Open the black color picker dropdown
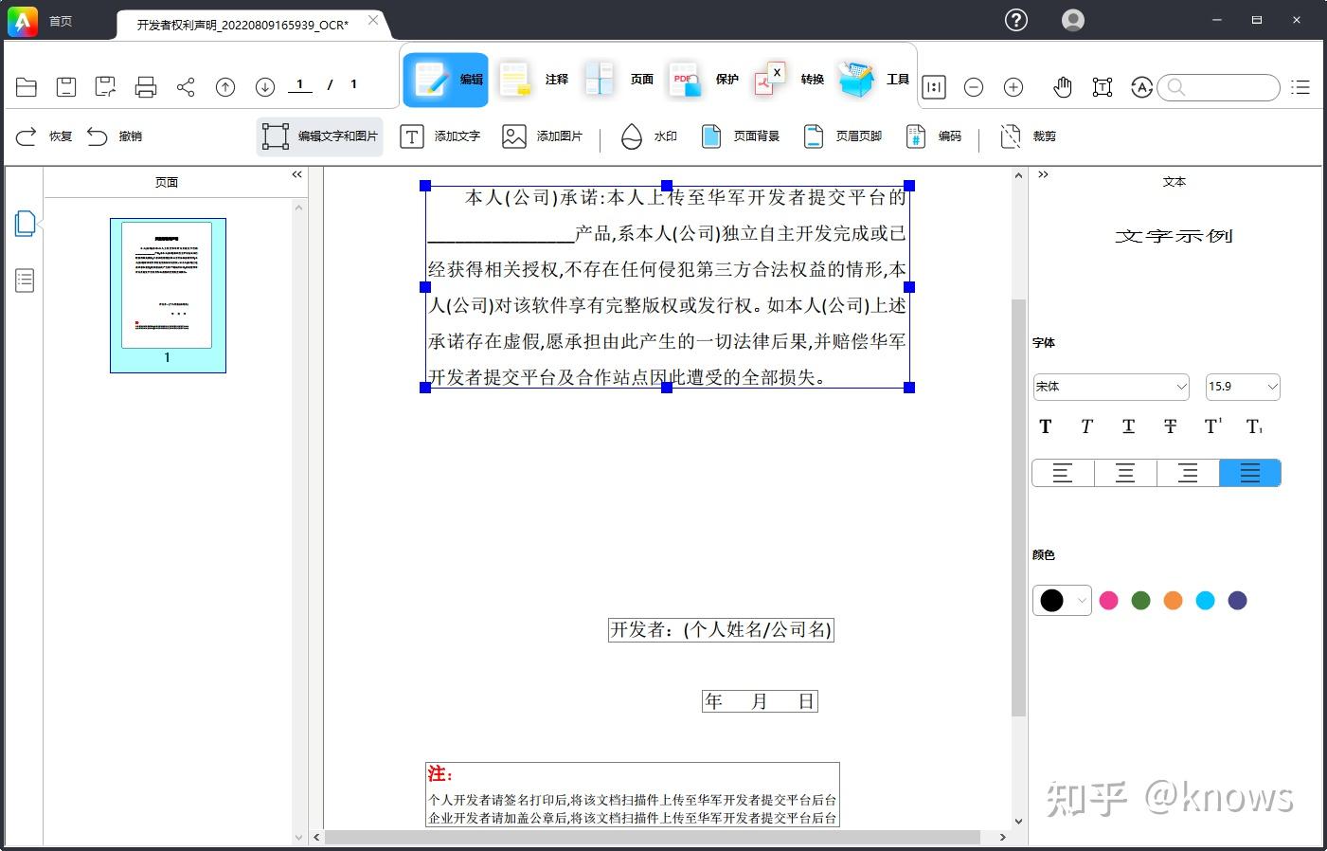The height and width of the screenshot is (851, 1327). (1062, 600)
